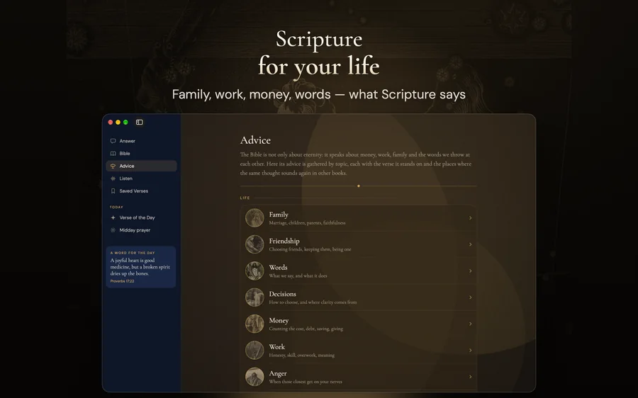Open Midday prayer

click(x=141, y=230)
